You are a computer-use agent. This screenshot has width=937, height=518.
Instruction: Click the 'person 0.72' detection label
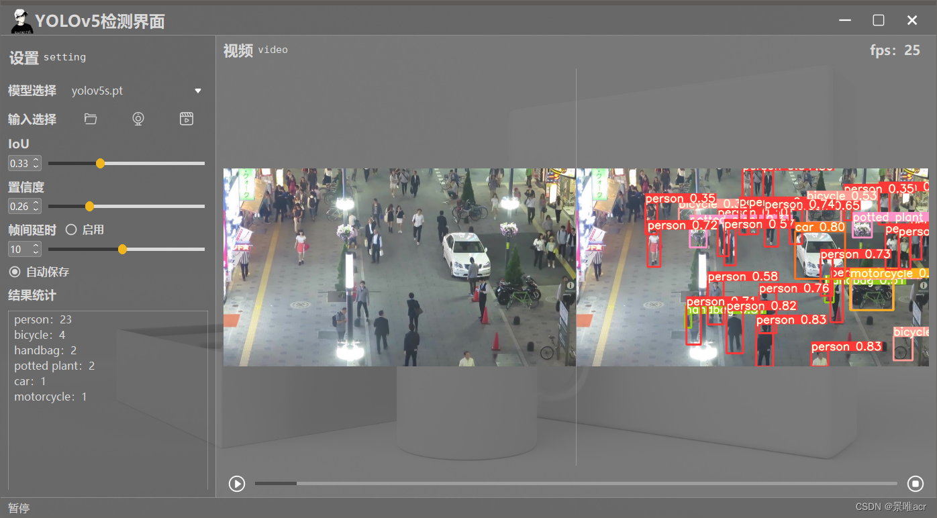tap(682, 225)
